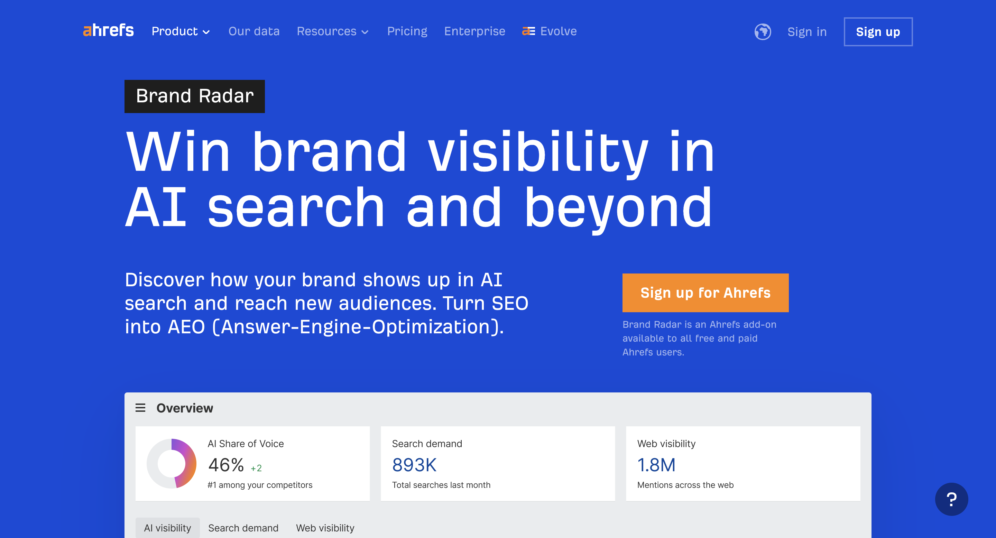The width and height of the screenshot is (996, 538).
Task: Go to the Pricing page
Action: pos(407,31)
